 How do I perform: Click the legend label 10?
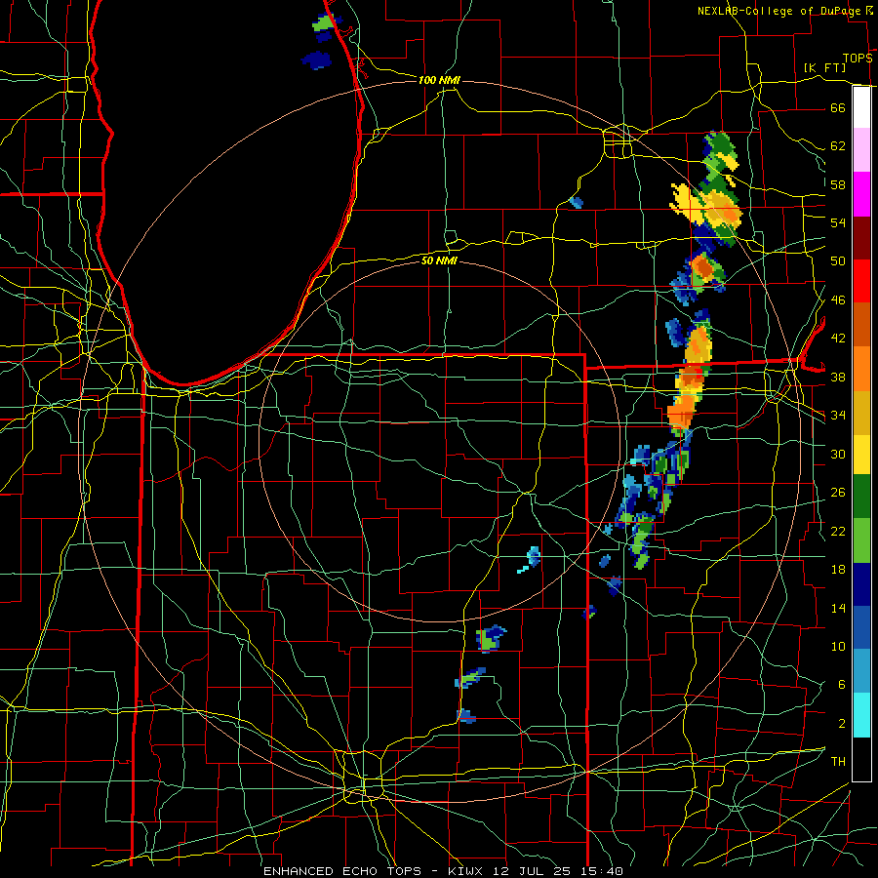pyautogui.click(x=838, y=646)
